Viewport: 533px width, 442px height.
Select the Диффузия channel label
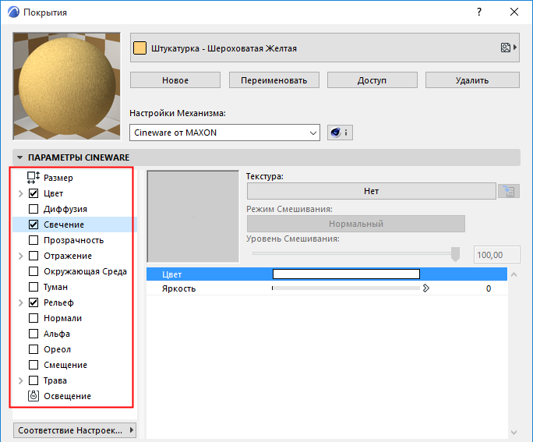tap(65, 209)
